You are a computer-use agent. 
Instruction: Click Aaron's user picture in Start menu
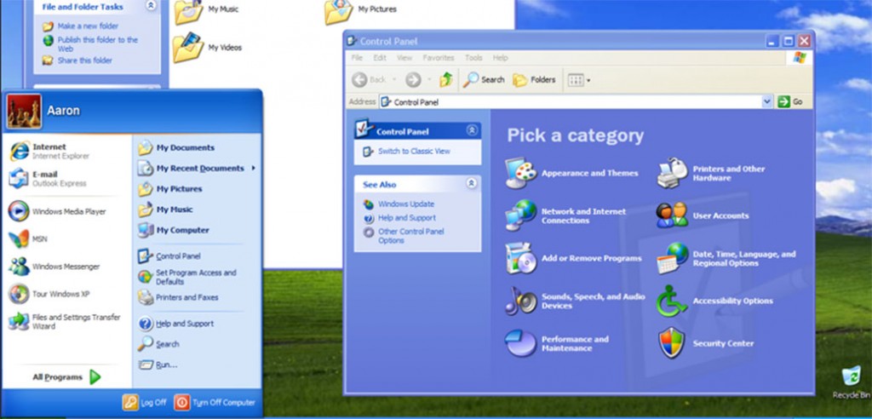click(24, 111)
